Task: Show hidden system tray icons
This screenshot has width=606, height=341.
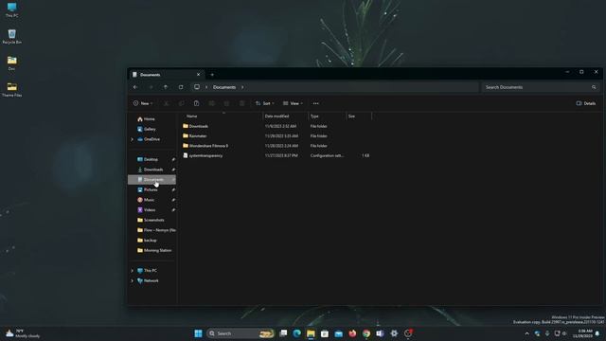Action: [526, 333]
